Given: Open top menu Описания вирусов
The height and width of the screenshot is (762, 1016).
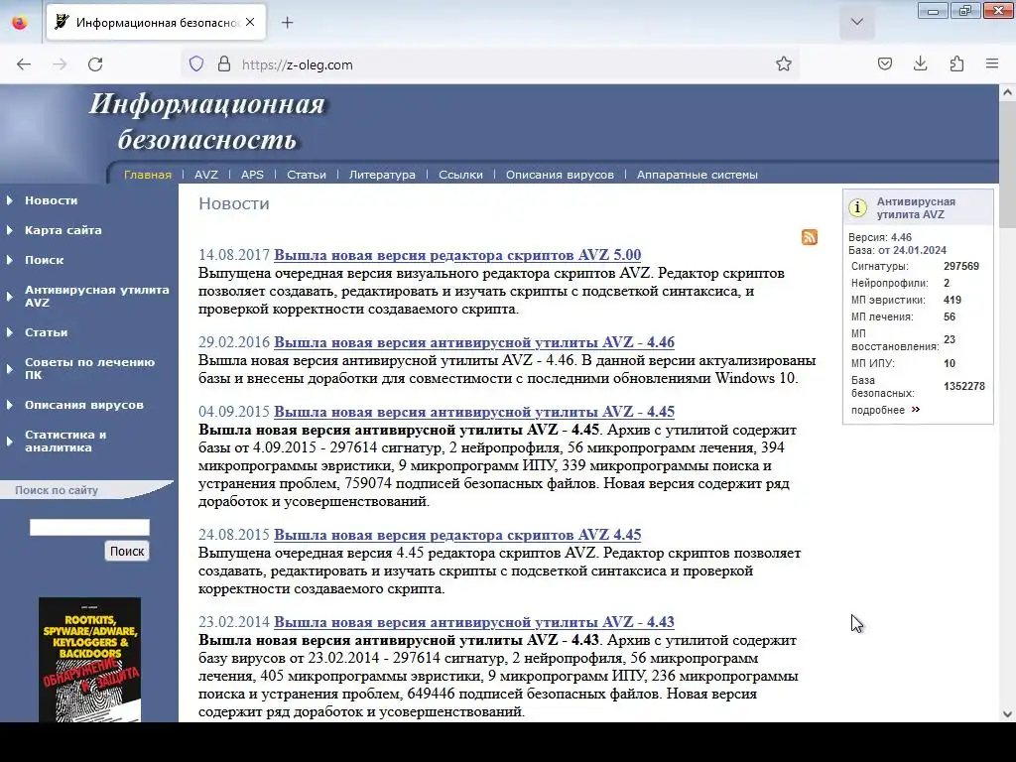Looking at the screenshot, I should point(560,175).
